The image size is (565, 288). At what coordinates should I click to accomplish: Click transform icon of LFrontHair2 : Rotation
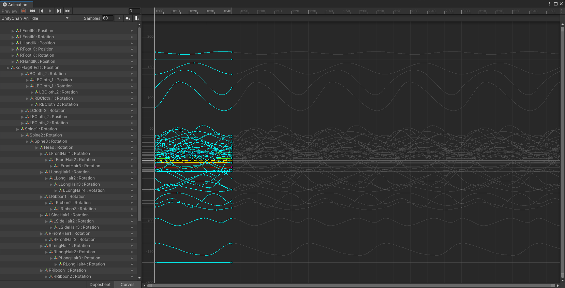[x=51, y=160]
